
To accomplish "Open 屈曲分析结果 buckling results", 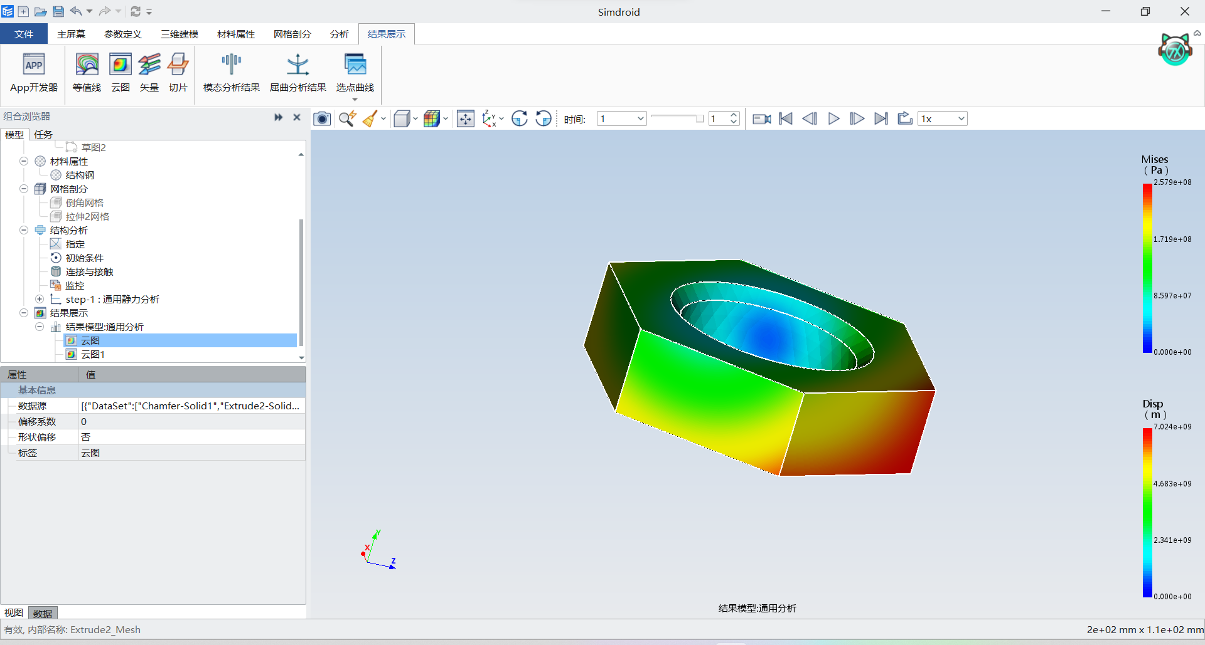I will (298, 73).
